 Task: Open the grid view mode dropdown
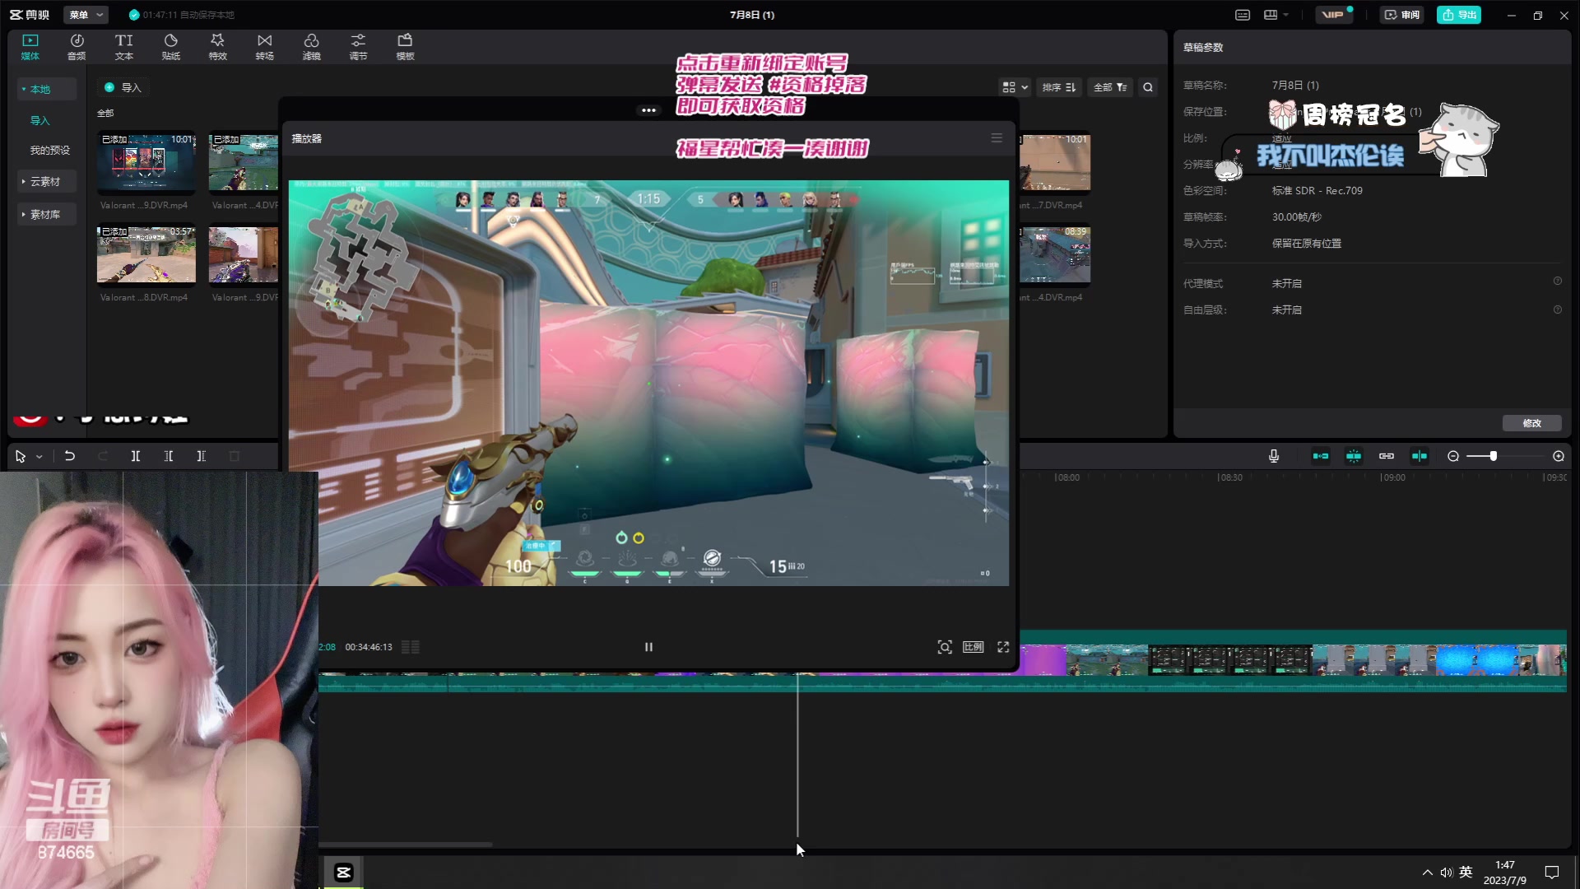1015,87
